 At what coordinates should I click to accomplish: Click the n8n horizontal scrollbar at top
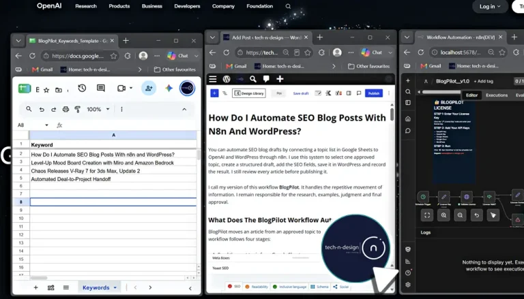(x=442, y=92)
